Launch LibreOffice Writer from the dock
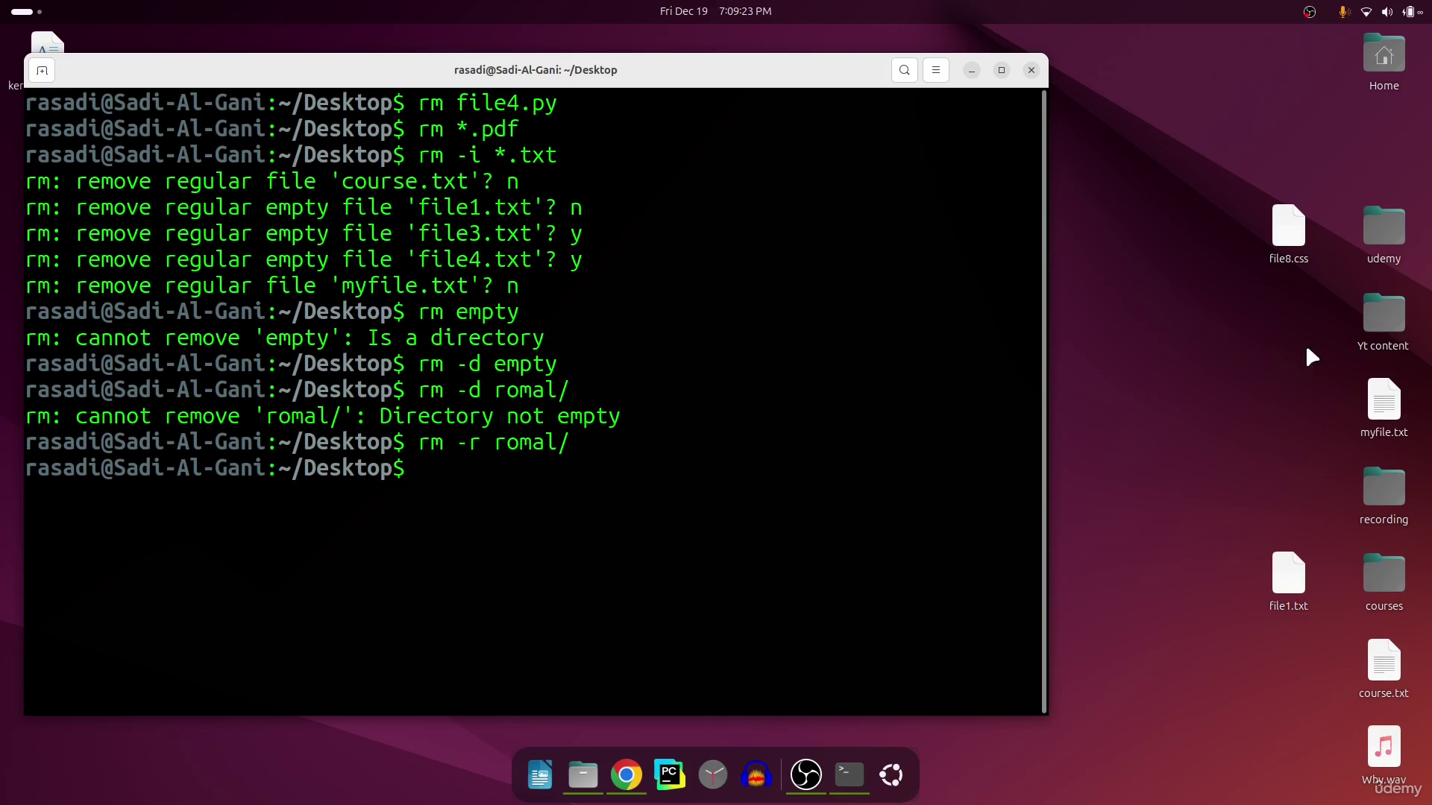The height and width of the screenshot is (805, 1432). pos(540,775)
